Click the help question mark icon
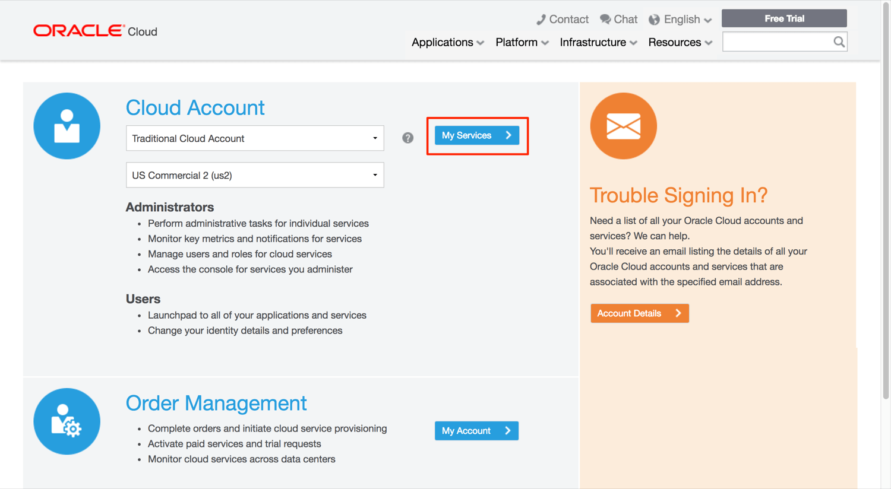Screen dimensions: 891x489 pyautogui.click(x=407, y=138)
